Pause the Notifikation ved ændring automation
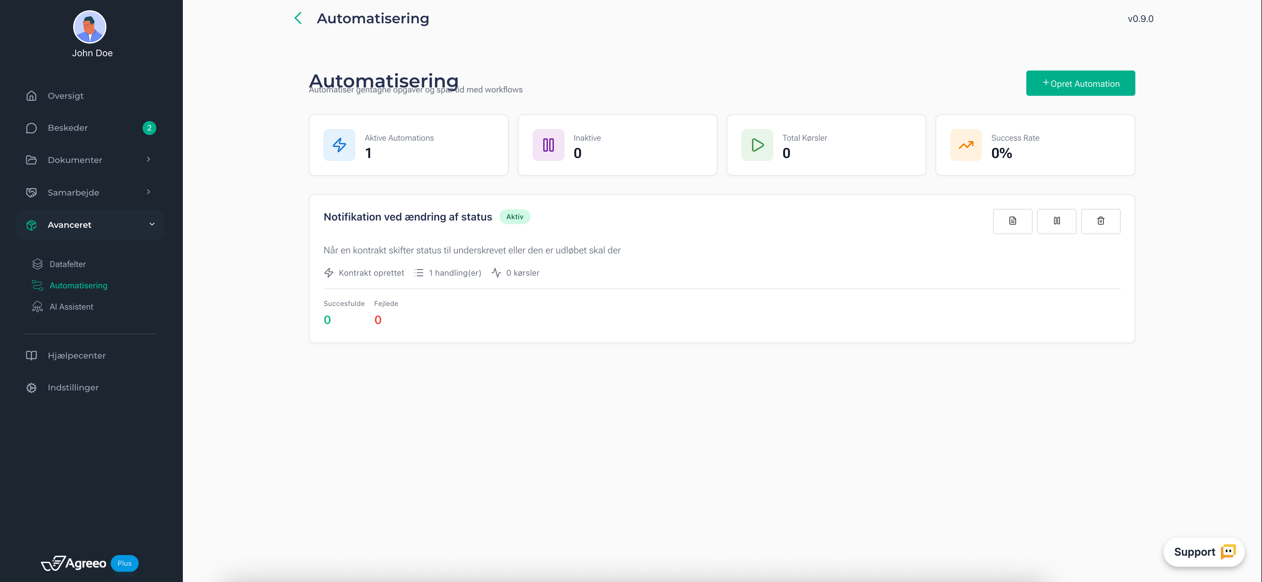This screenshot has height=582, width=1262. [1056, 221]
